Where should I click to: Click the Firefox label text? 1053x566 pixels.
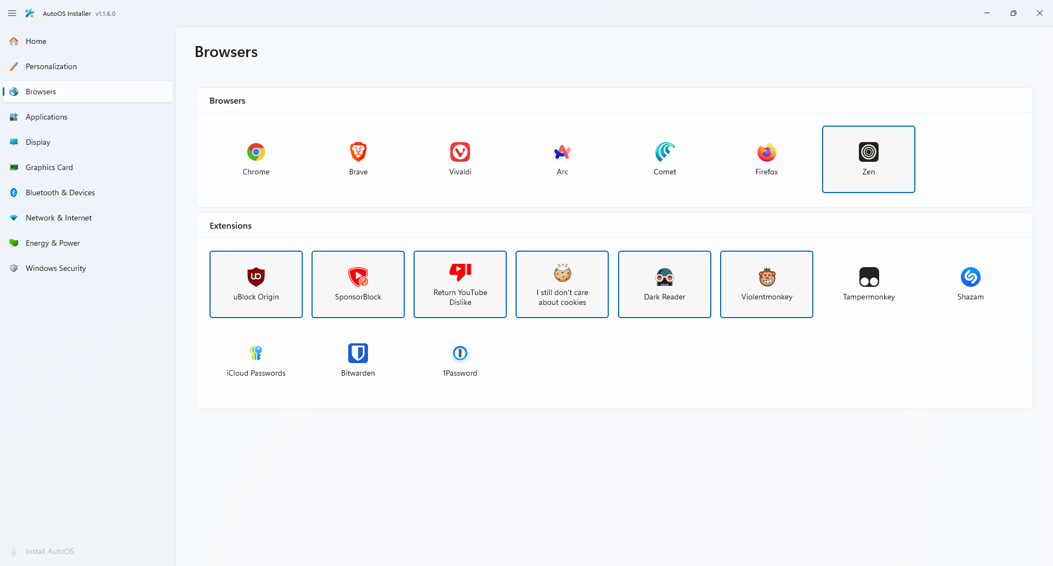point(767,172)
